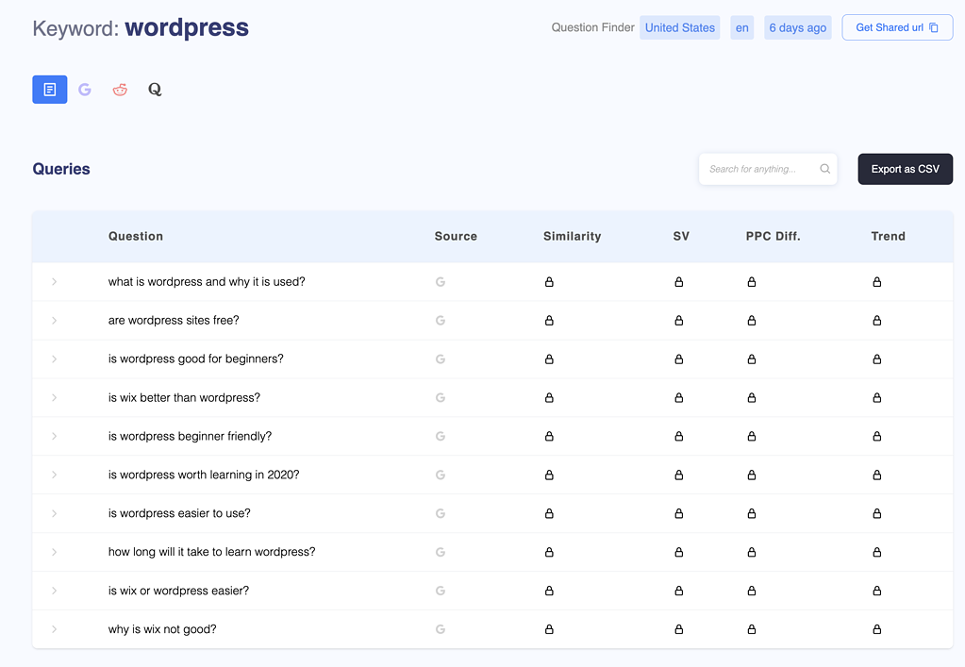Screen dimensions: 965x667
Task: Expand row 'is wix better than wordpress?'
Action: [x=54, y=398]
